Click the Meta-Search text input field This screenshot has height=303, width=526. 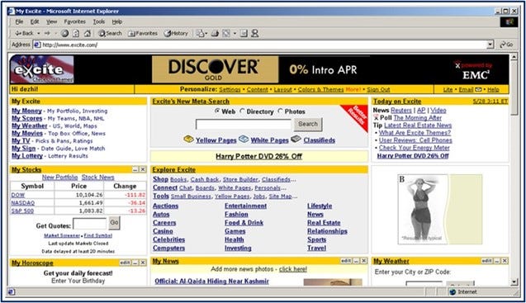pos(244,124)
